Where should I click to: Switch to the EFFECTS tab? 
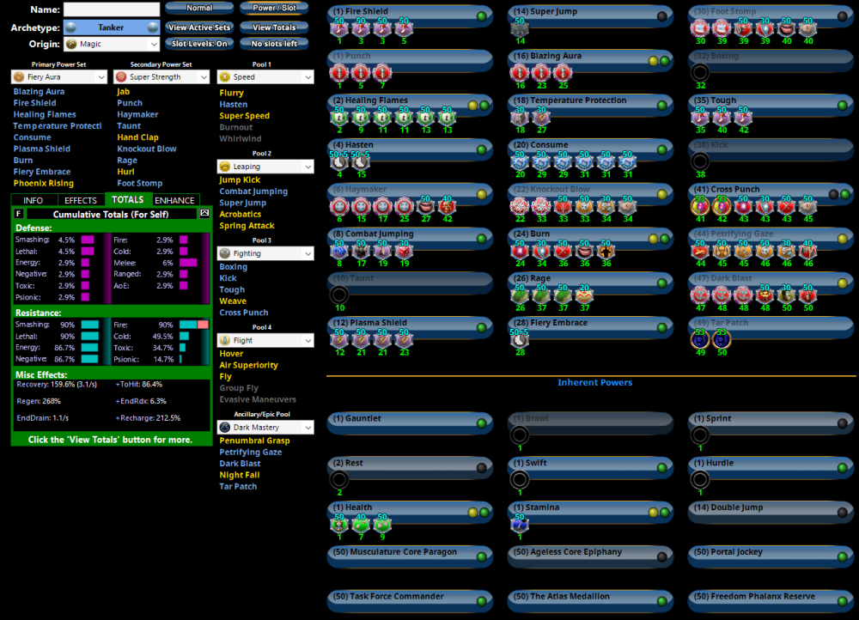pos(81,200)
